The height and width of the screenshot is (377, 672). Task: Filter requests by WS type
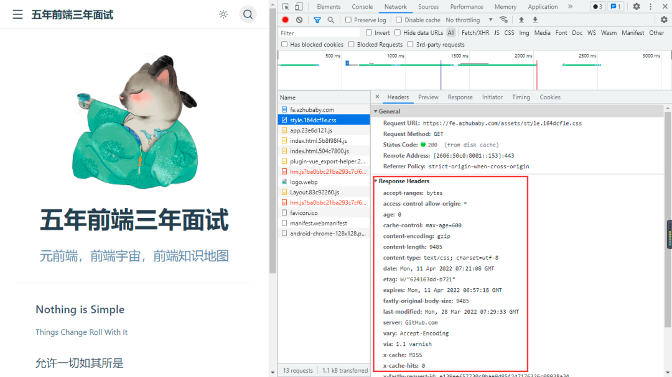point(592,32)
